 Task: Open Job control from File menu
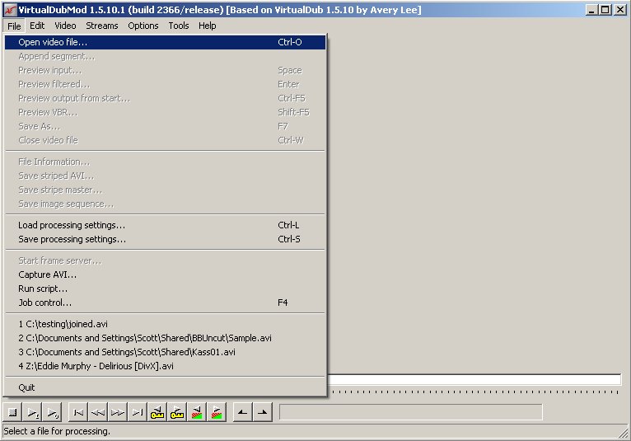pos(165,303)
